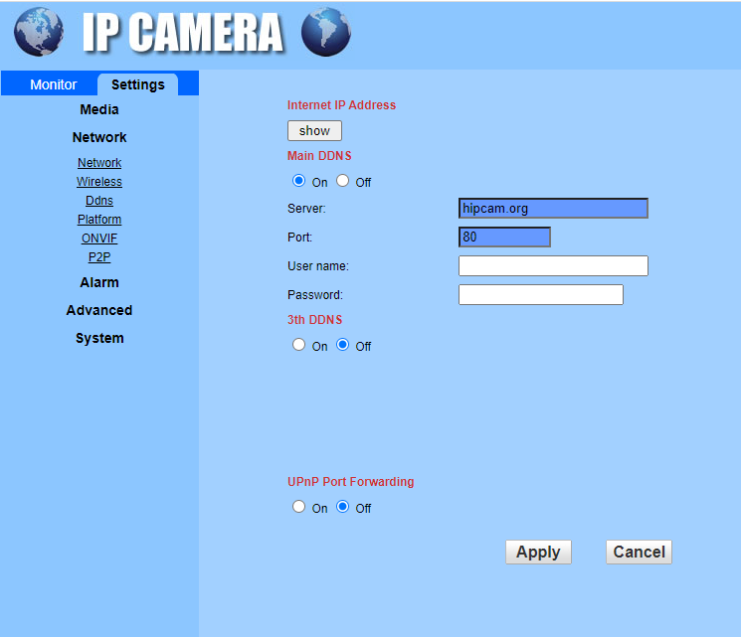Click the show button for Internet IP
This screenshot has width=741, height=637.
point(314,131)
